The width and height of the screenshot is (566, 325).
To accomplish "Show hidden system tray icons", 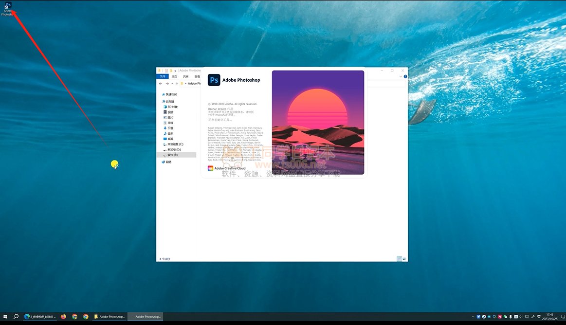I will point(473,316).
